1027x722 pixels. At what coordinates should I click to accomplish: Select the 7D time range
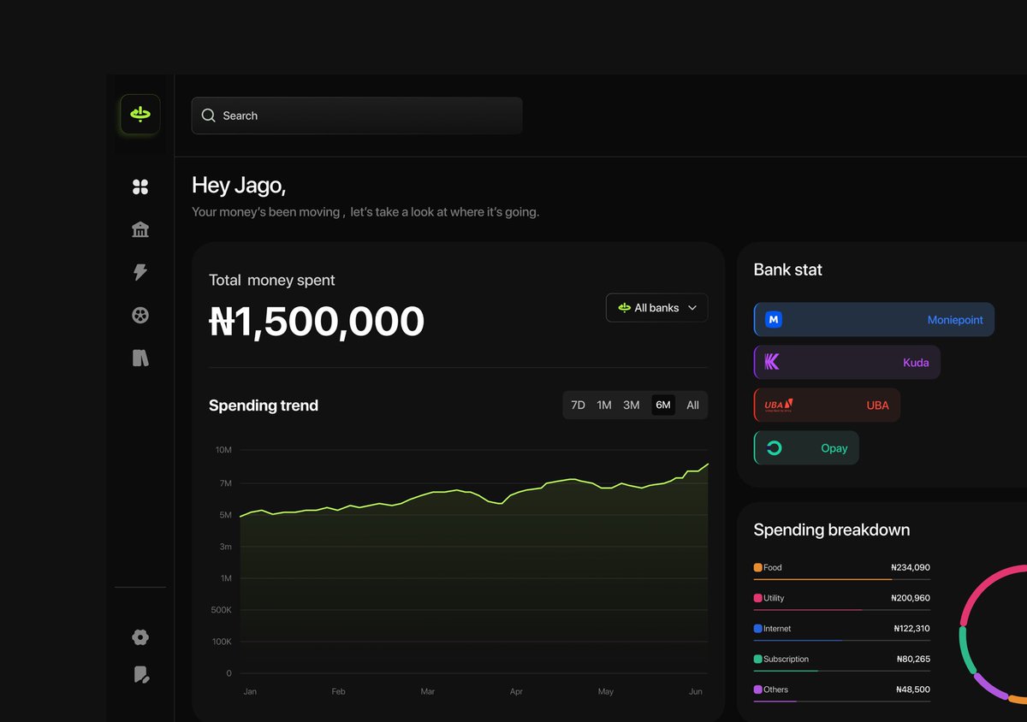(578, 405)
